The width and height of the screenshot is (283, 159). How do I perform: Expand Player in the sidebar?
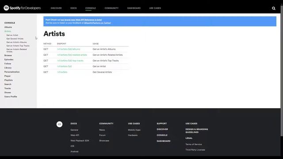pos(8,76)
